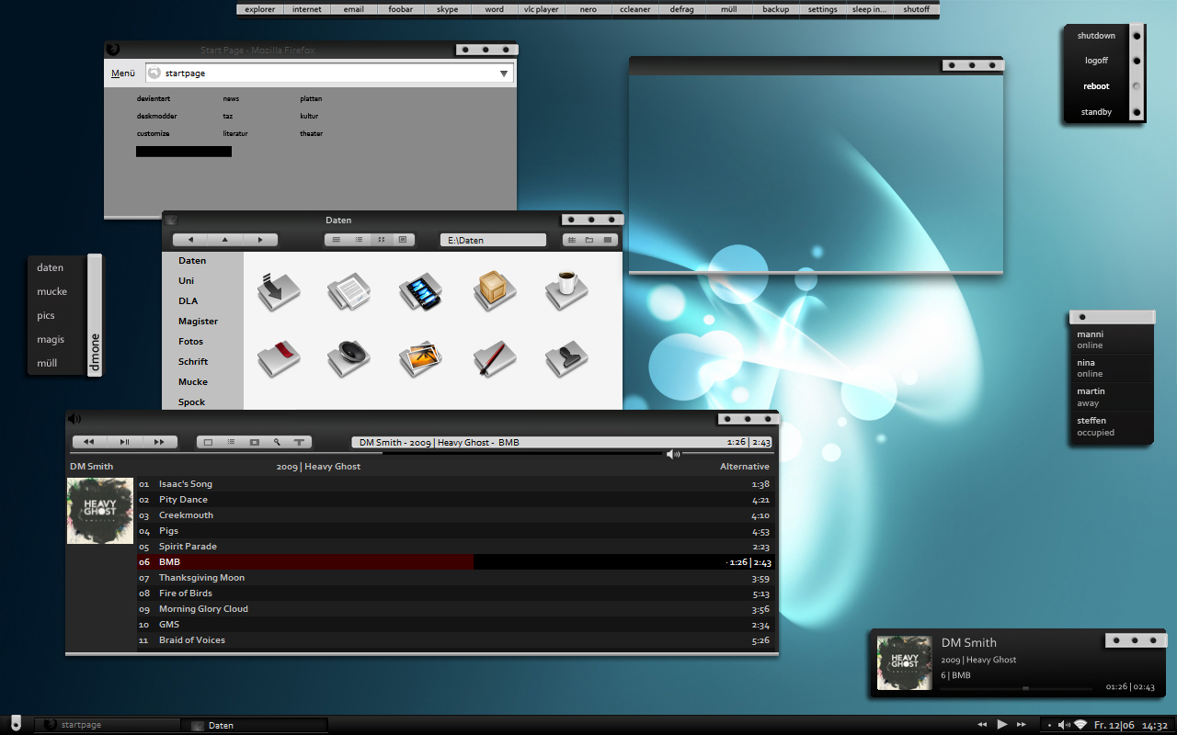Open the documents folder icon in Daten
Image resolution: width=1177 pixels, height=735 pixels.
click(349, 292)
